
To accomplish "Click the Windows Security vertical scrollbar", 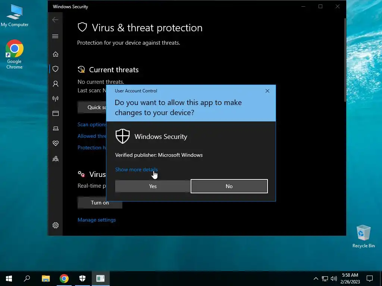I will pos(345,60).
